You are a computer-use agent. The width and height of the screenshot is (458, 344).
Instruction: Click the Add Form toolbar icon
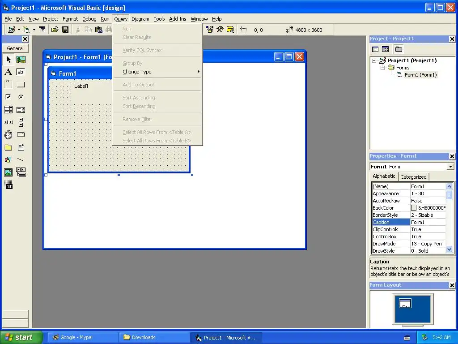26,30
